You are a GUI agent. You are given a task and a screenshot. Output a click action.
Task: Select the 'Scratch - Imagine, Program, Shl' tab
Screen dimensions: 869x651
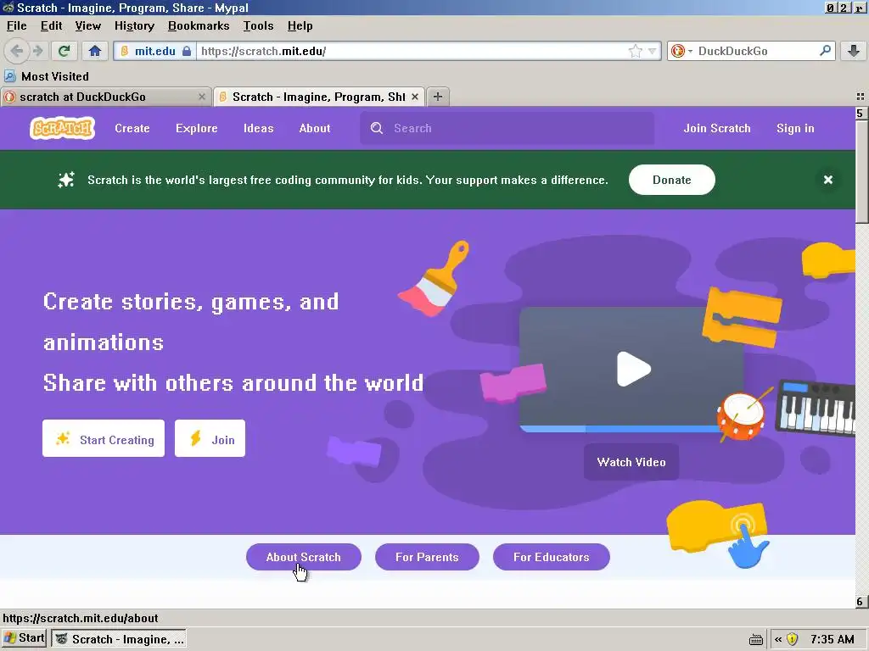pos(319,97)
